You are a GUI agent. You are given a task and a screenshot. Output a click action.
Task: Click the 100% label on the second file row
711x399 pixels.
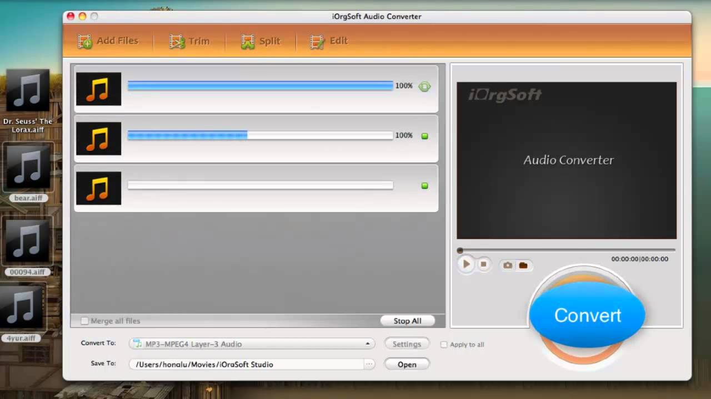[x=404, y=135]
